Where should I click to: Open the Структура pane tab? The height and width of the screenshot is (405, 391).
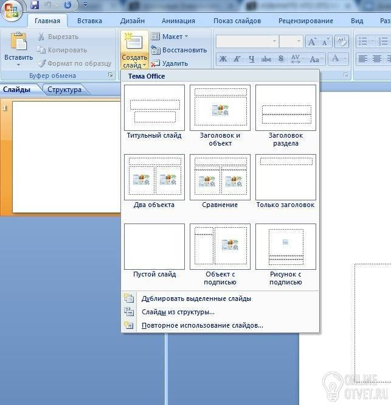(64, 90)
